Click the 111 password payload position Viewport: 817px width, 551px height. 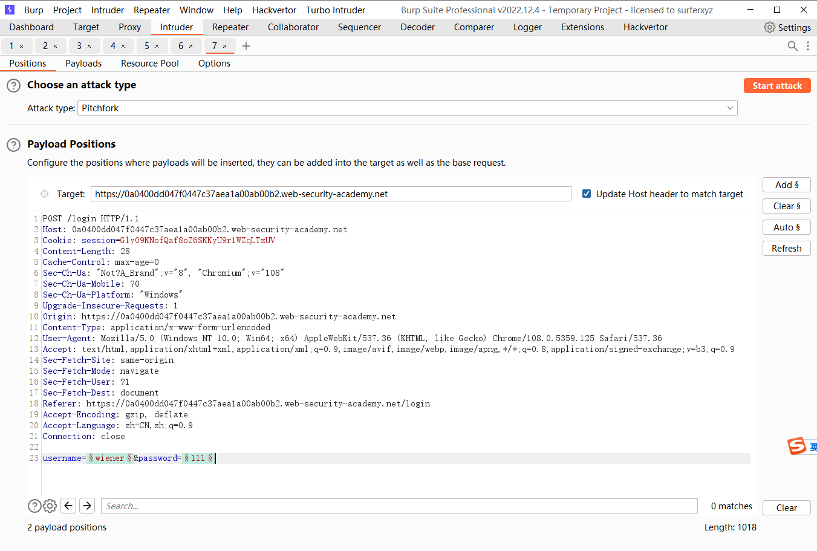click(x=198, y=458)
